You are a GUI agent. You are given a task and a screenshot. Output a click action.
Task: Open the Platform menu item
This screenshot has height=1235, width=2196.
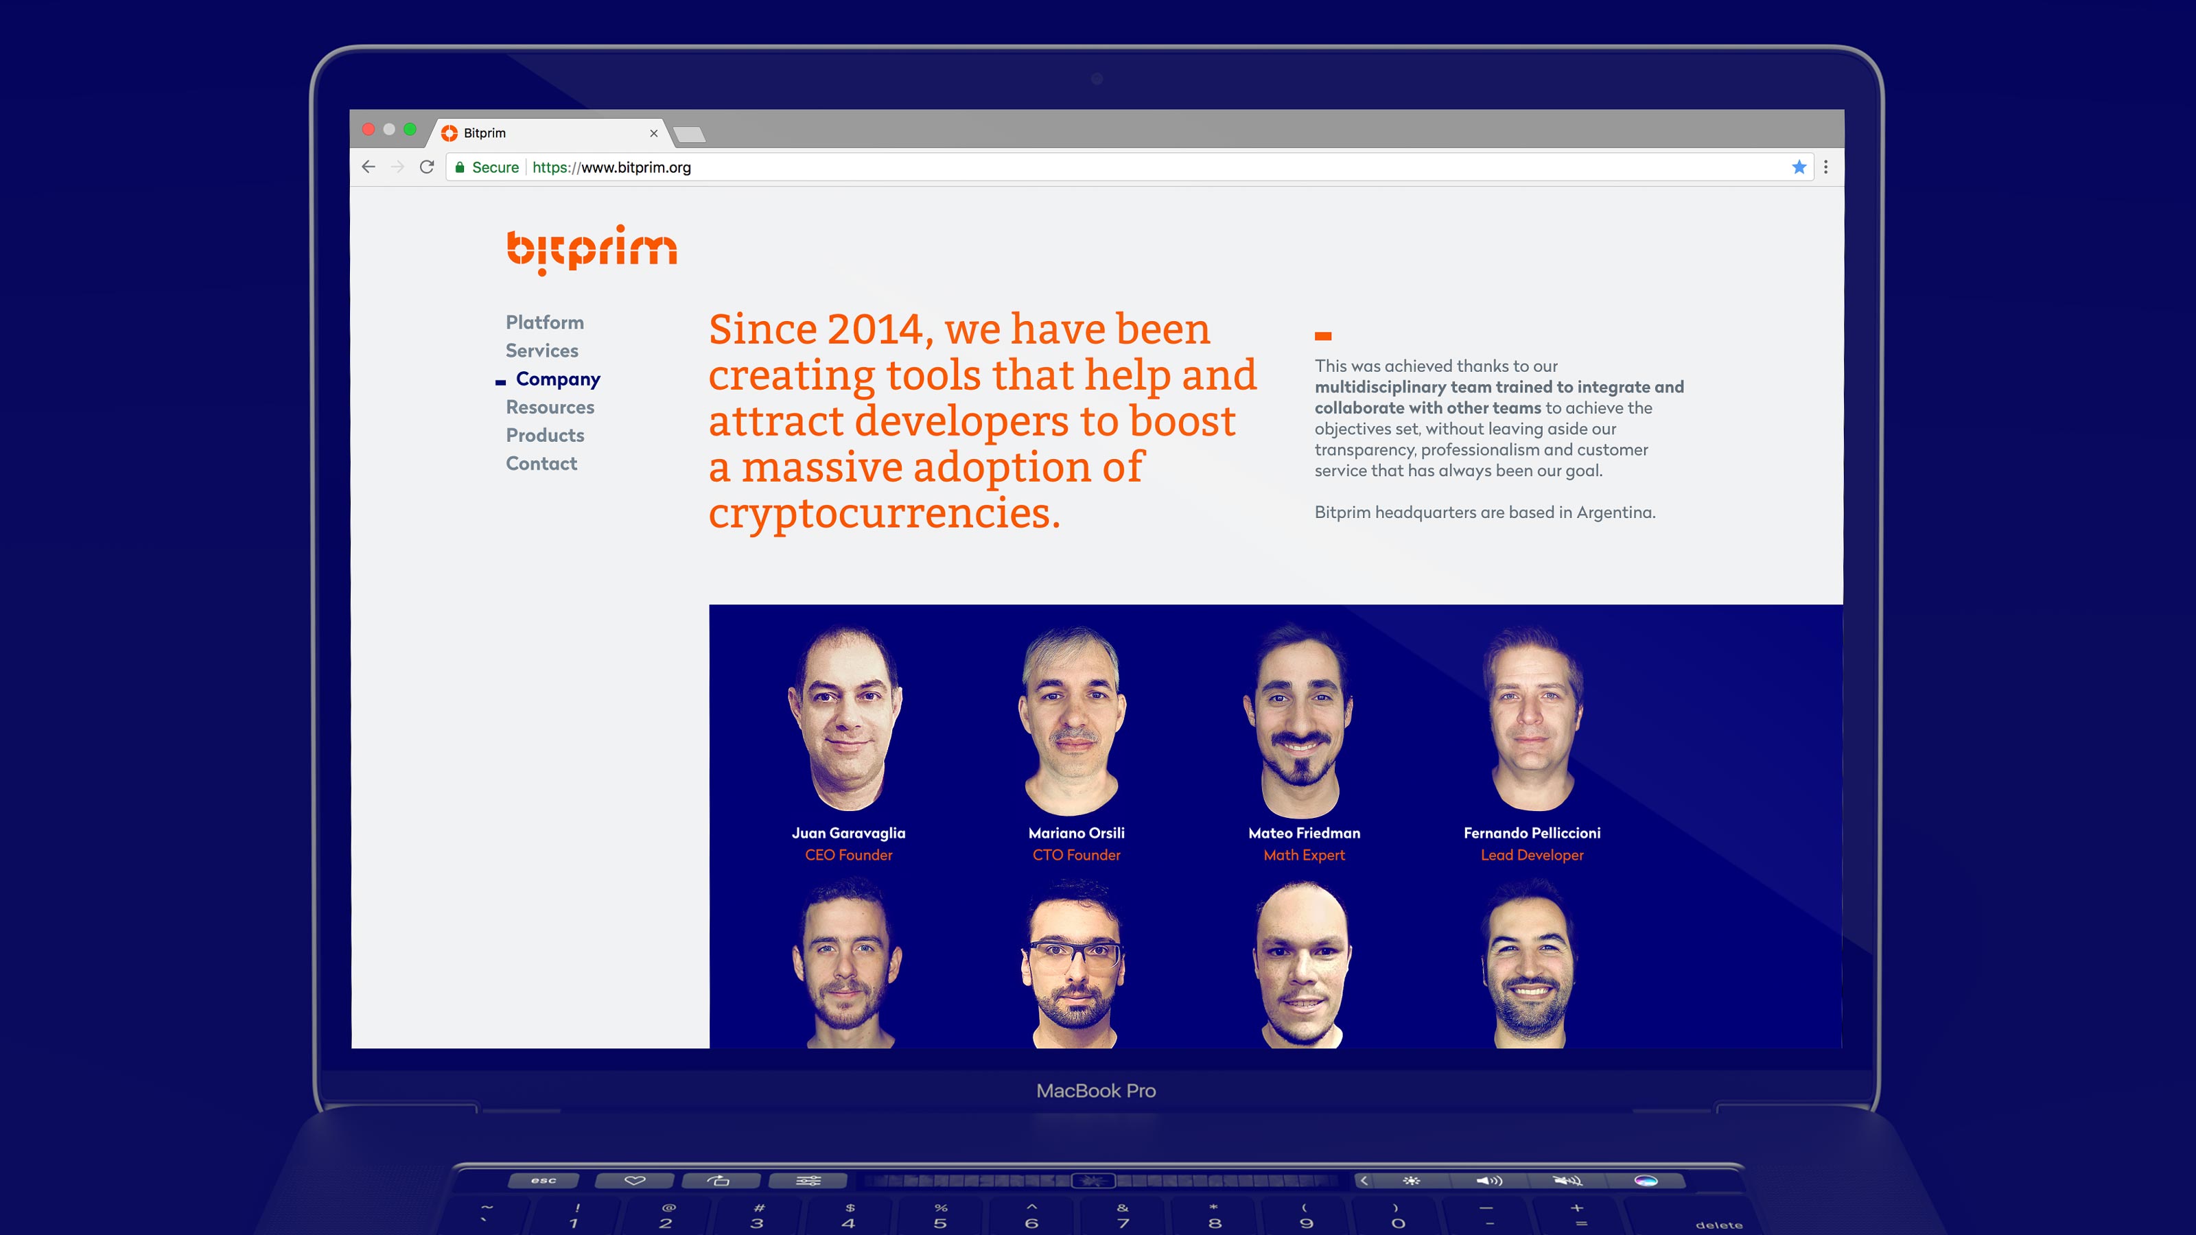(545, 322)
